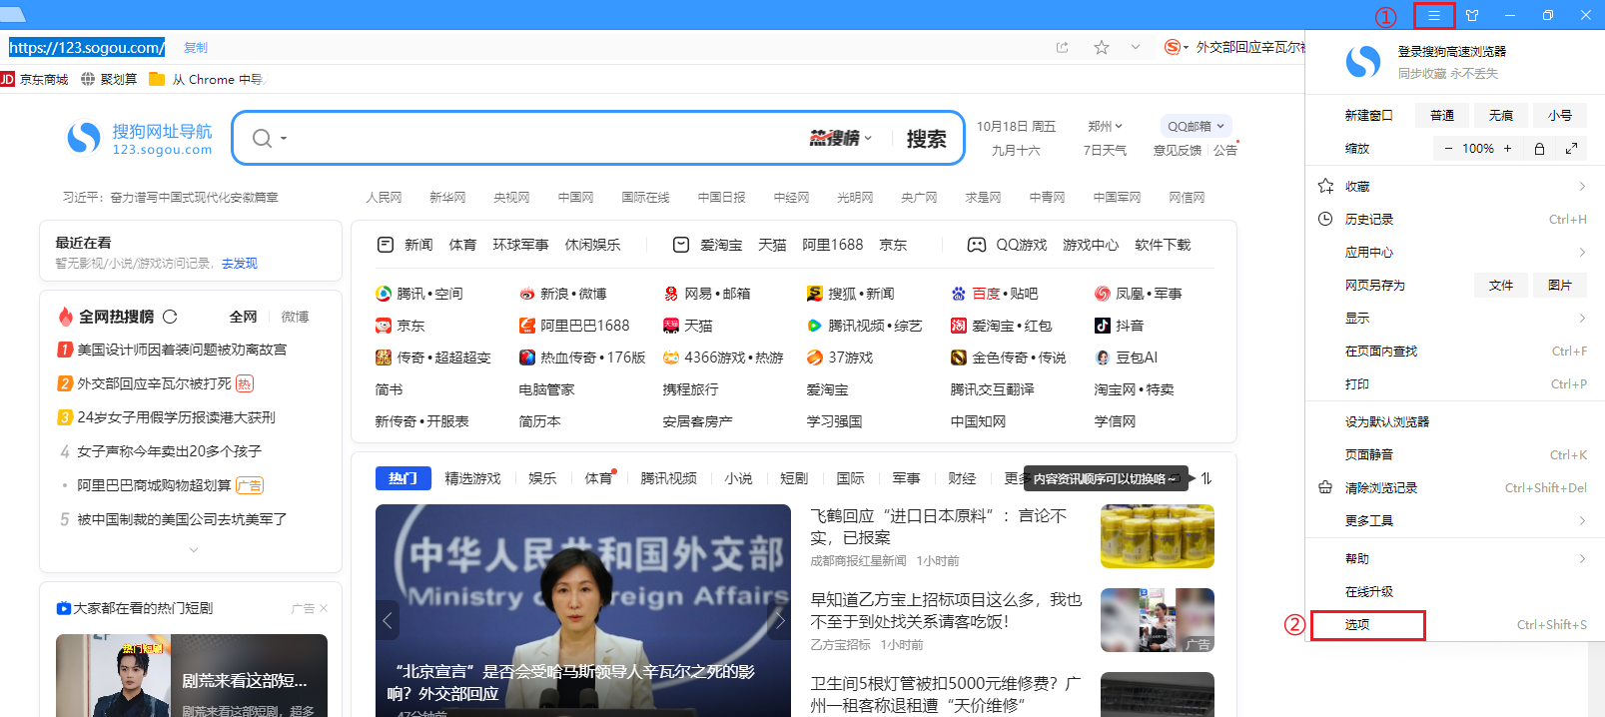Choose 在页面内查找 menu item
The width and height of the screenshot is (1605, 717).
click(x=1454, y=351)
